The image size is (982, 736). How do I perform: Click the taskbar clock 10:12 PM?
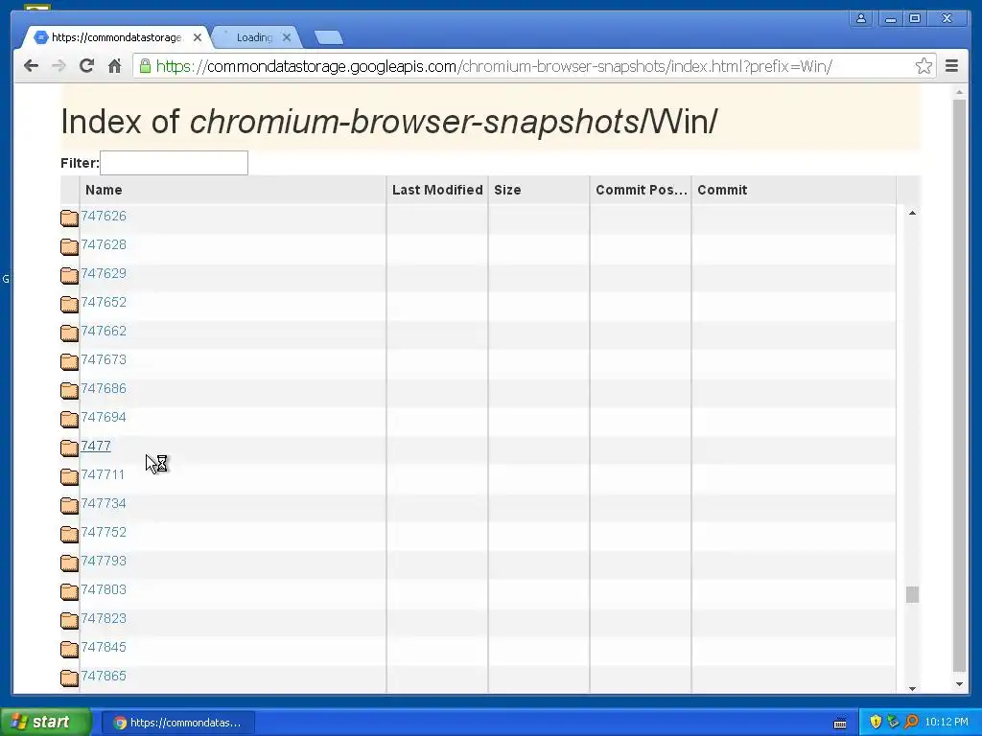coord(947,723)
